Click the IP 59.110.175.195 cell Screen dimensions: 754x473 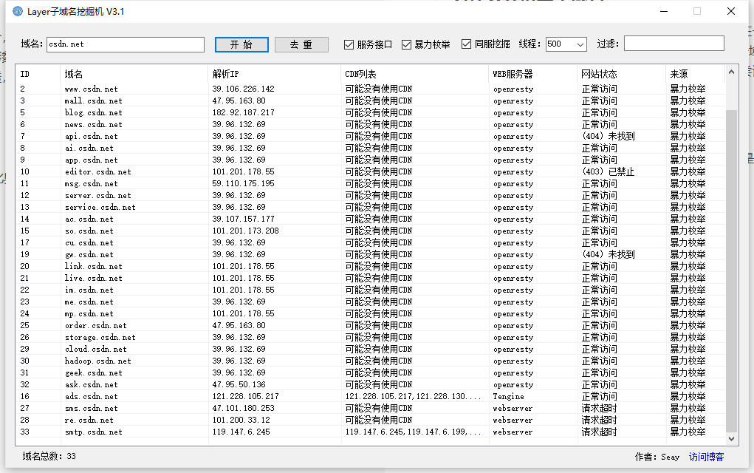243,183
